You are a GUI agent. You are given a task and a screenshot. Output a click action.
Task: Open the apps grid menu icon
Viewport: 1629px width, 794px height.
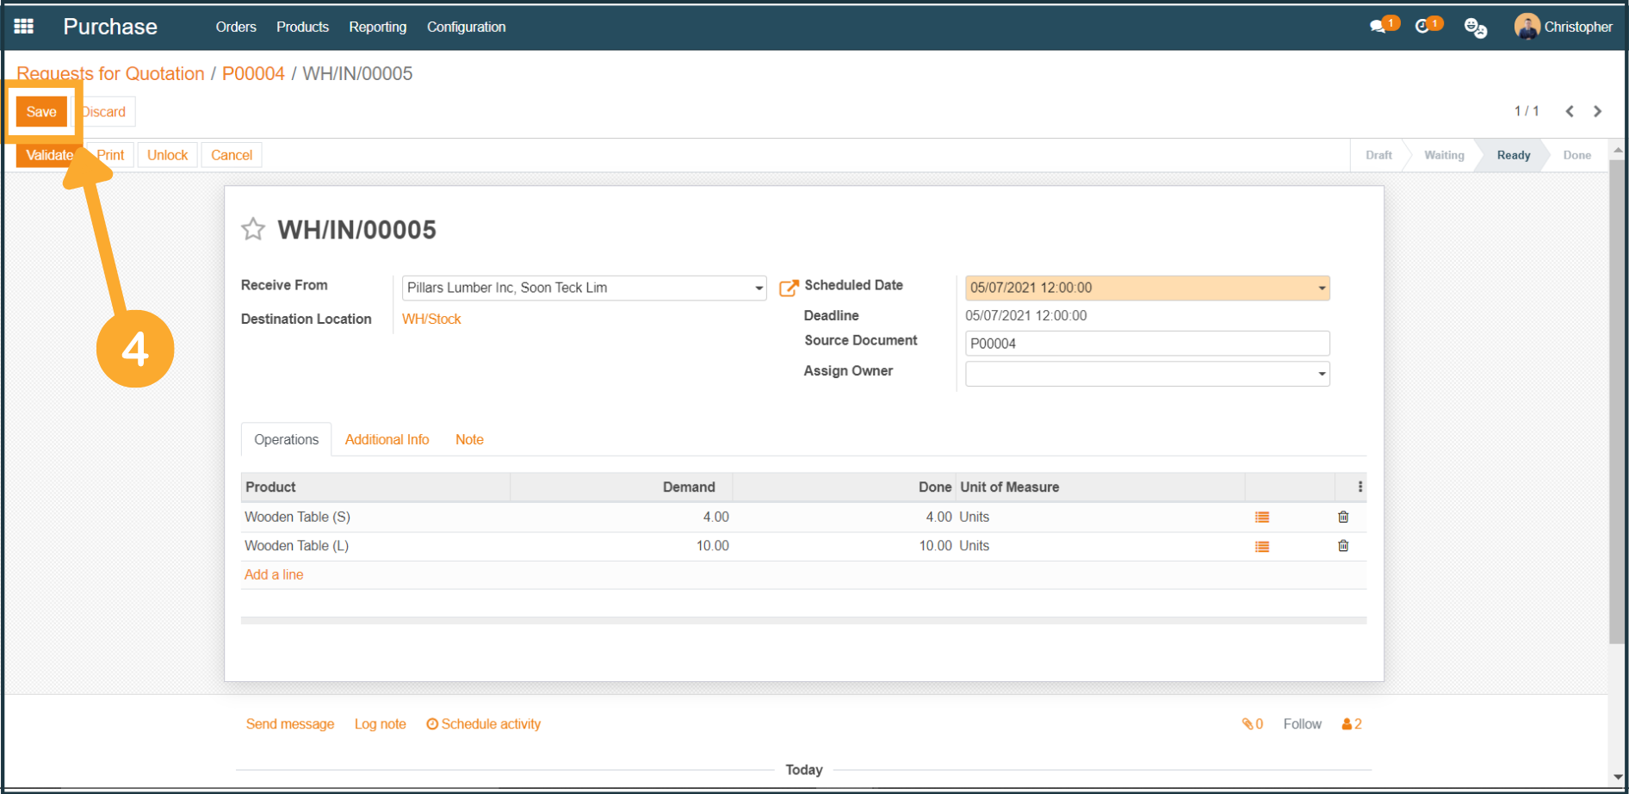[x=24, y=27]
